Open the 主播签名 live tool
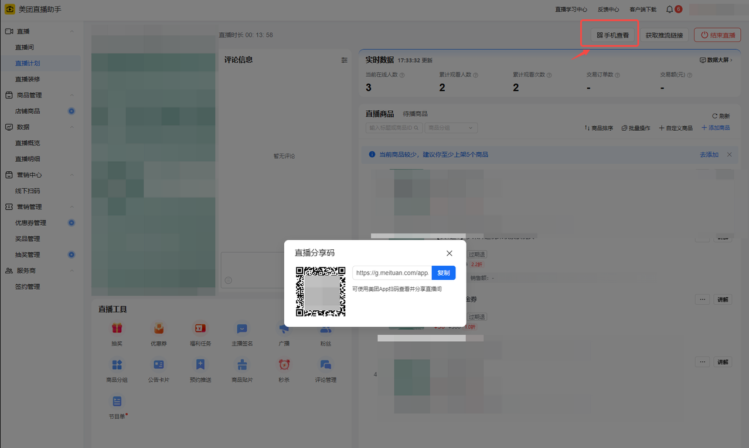This screenshot has width=749, height=448. click(242, 328)
